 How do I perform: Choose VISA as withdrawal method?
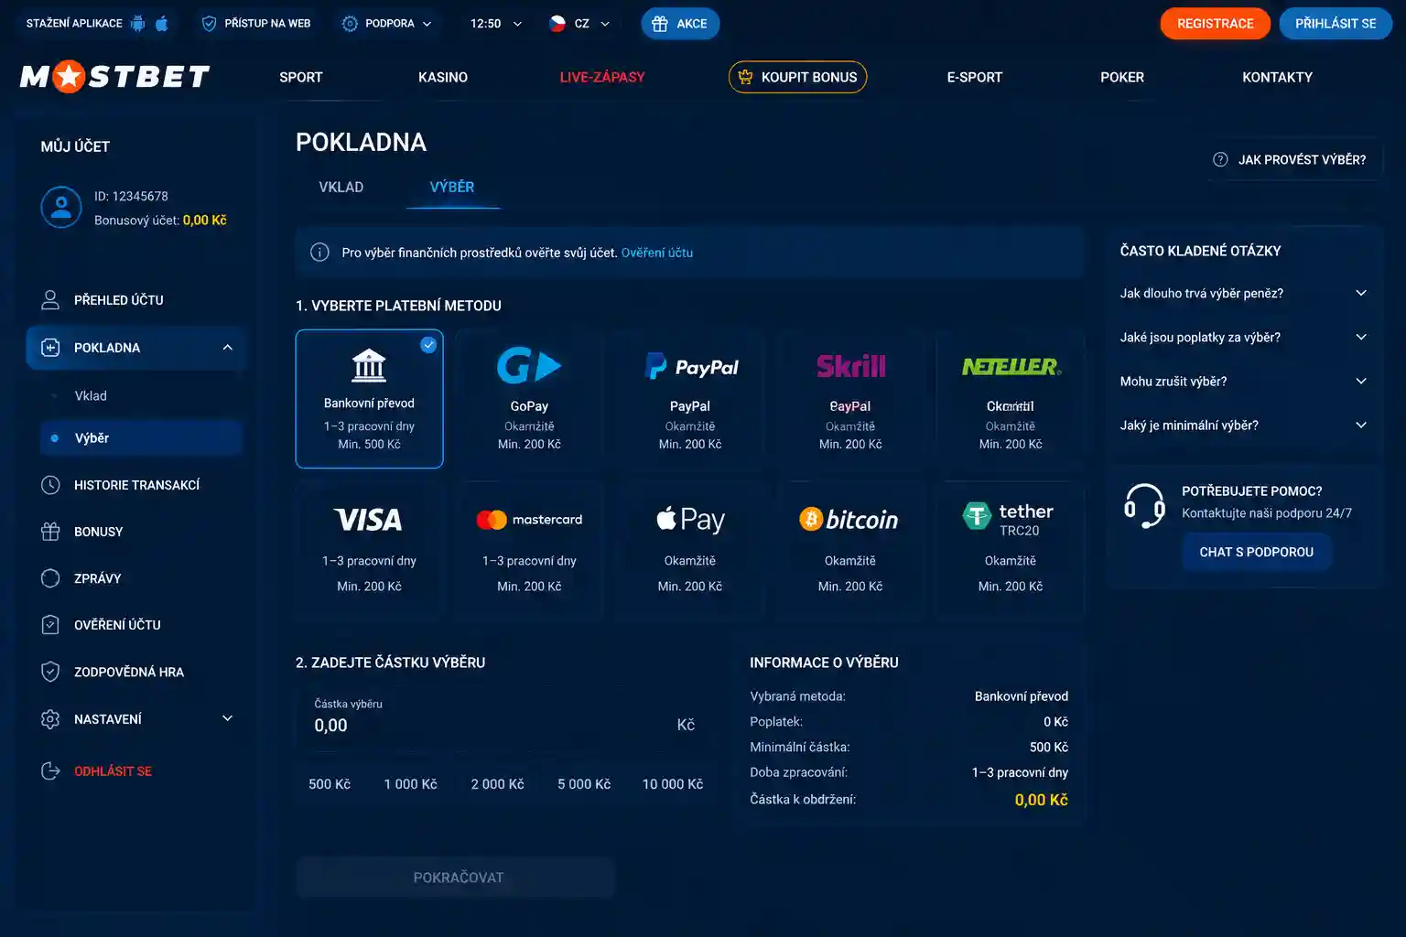click(369, 551)
